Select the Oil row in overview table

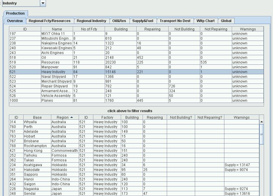[136, 58]
